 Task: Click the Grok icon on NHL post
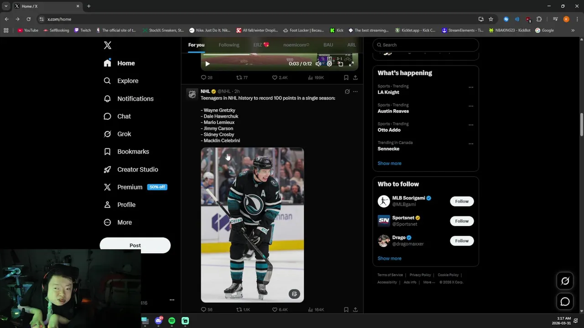(347, 92)
